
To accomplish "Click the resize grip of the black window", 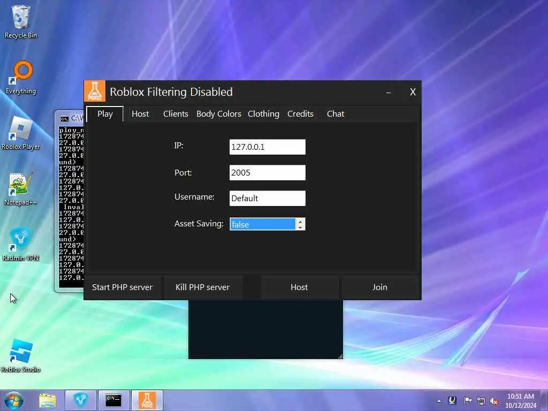I will coord(340,356).
